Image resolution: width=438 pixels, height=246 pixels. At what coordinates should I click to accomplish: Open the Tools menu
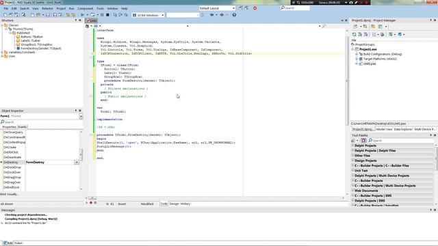pos(100,8)
